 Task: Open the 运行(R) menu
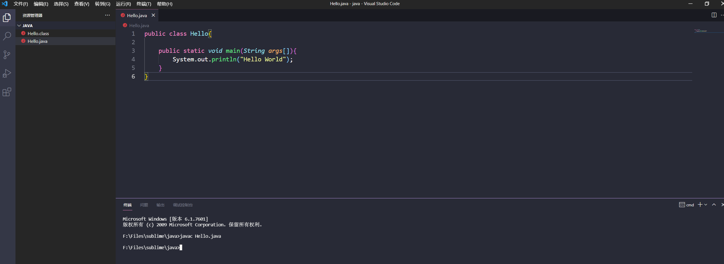(123, 4)
